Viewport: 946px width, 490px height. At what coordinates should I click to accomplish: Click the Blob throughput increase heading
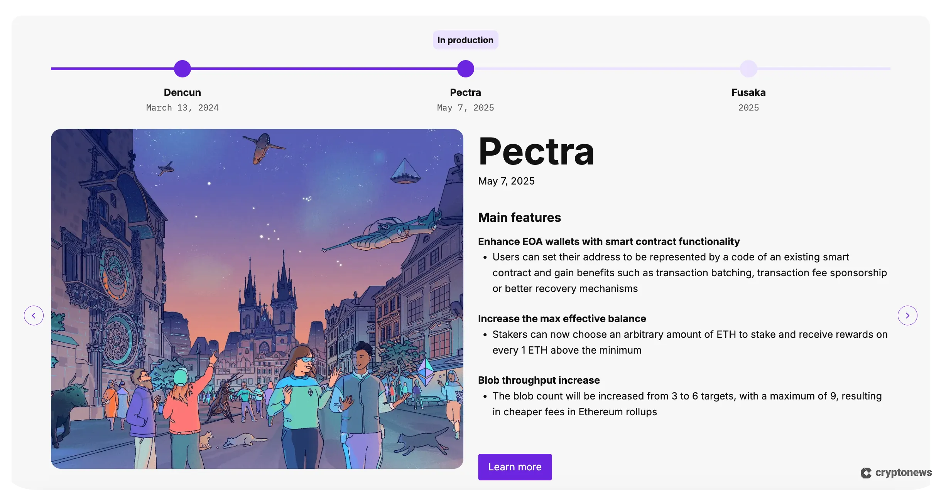coord(539,380)
